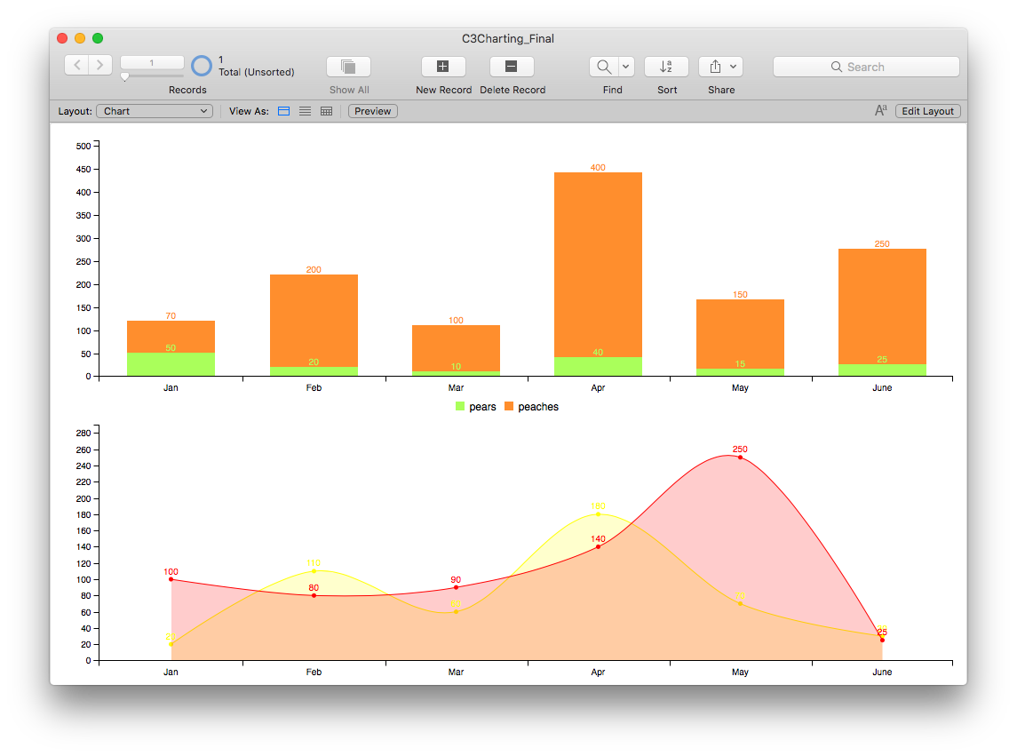This screenshot has height=756, width=1017.
Task: Click the Apr orange peaches bar
Action: [x=598, y=265]
